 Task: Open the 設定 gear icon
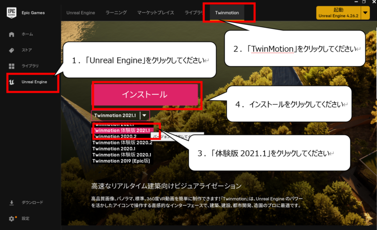click(11, 219)
